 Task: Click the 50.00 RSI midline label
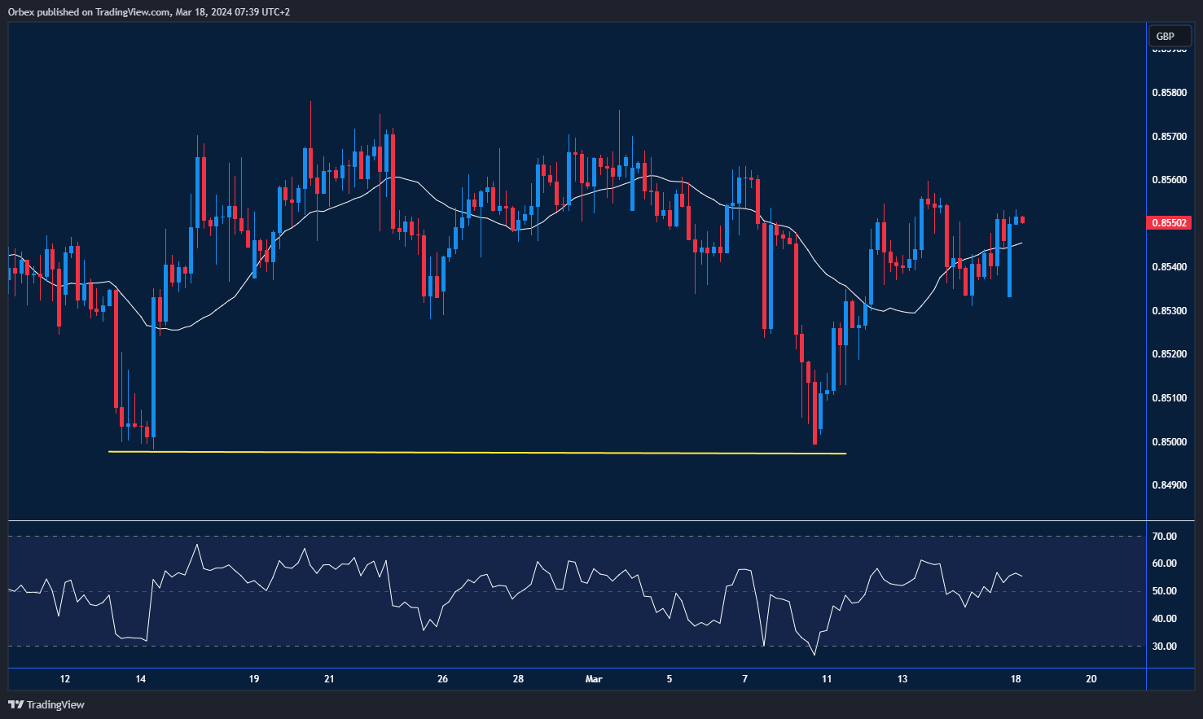pos(1165,591)
